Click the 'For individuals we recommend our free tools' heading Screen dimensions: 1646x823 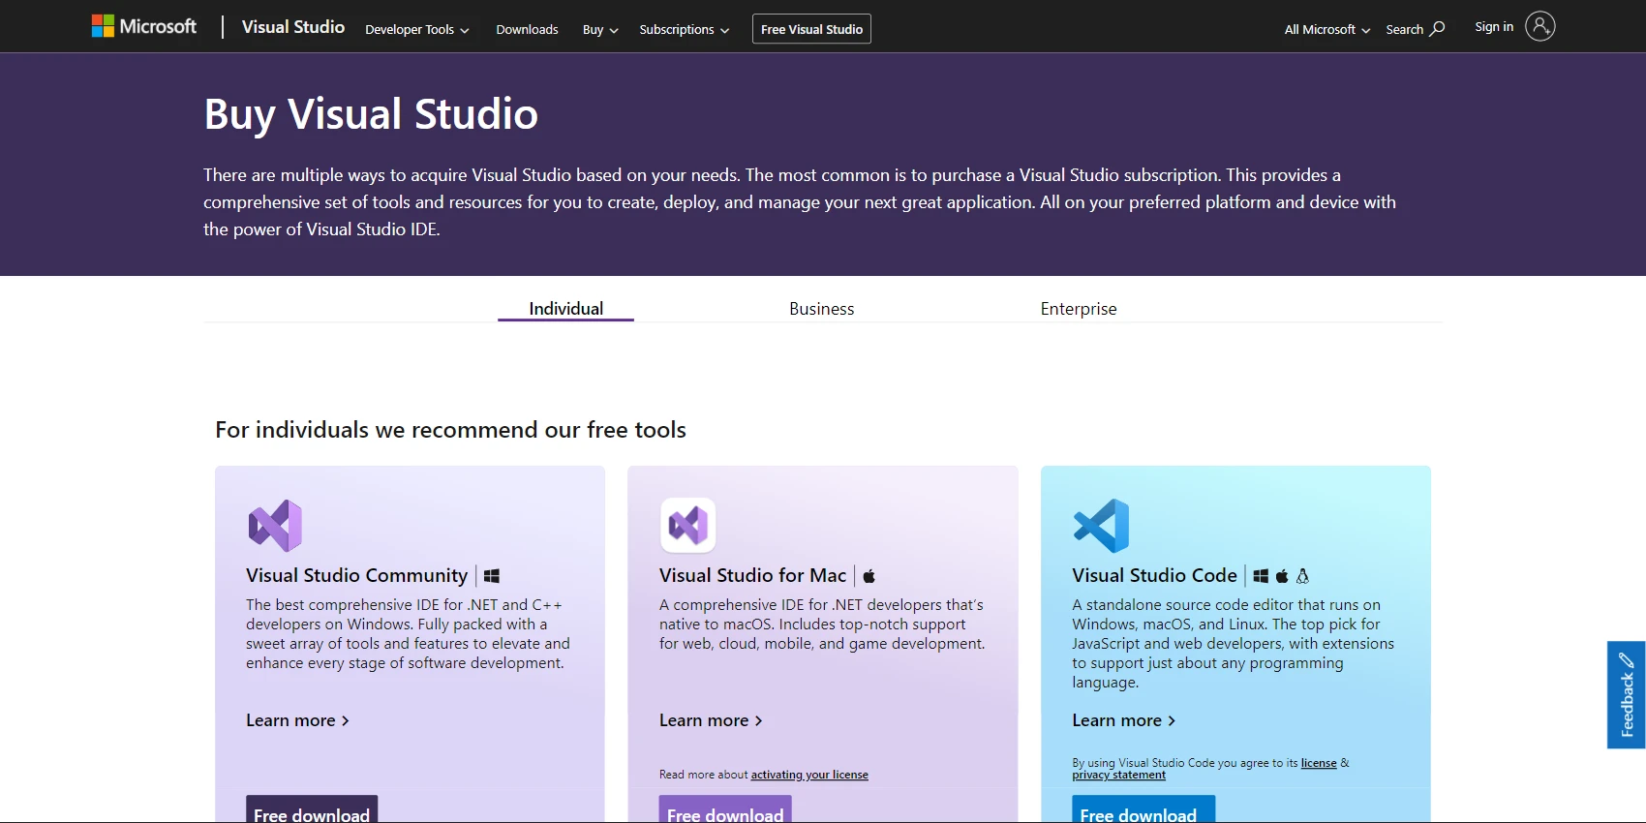tap(450, 430)
